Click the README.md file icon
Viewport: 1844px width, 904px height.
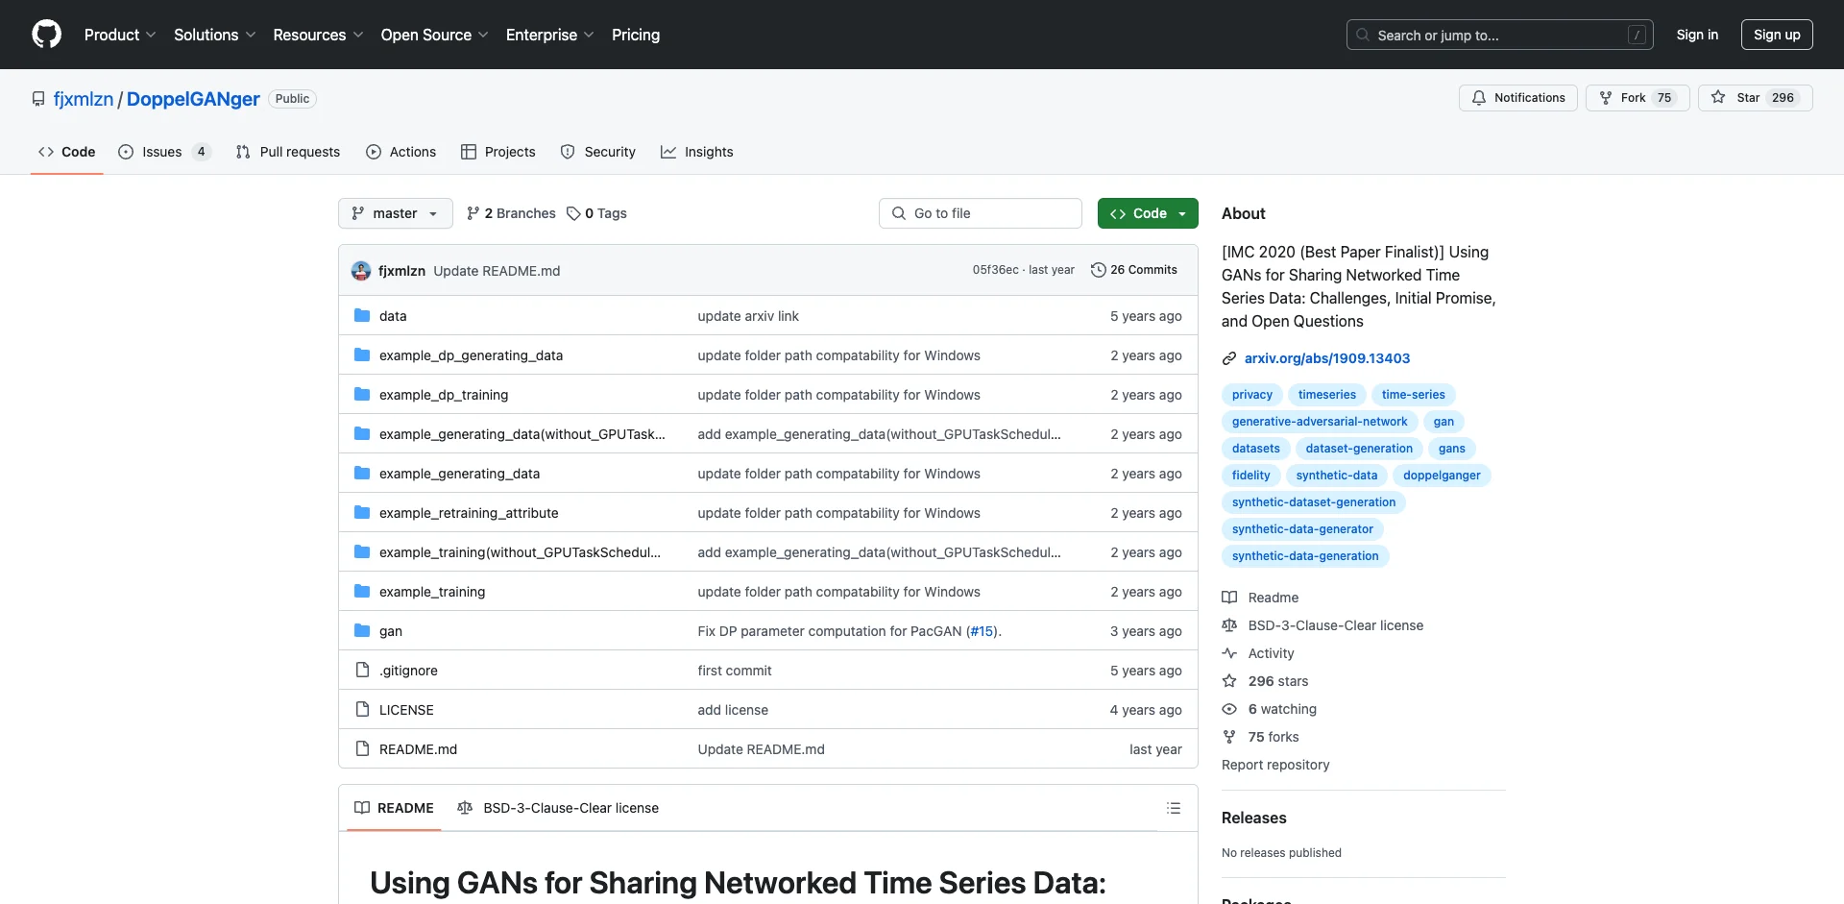tap(362, 748)
